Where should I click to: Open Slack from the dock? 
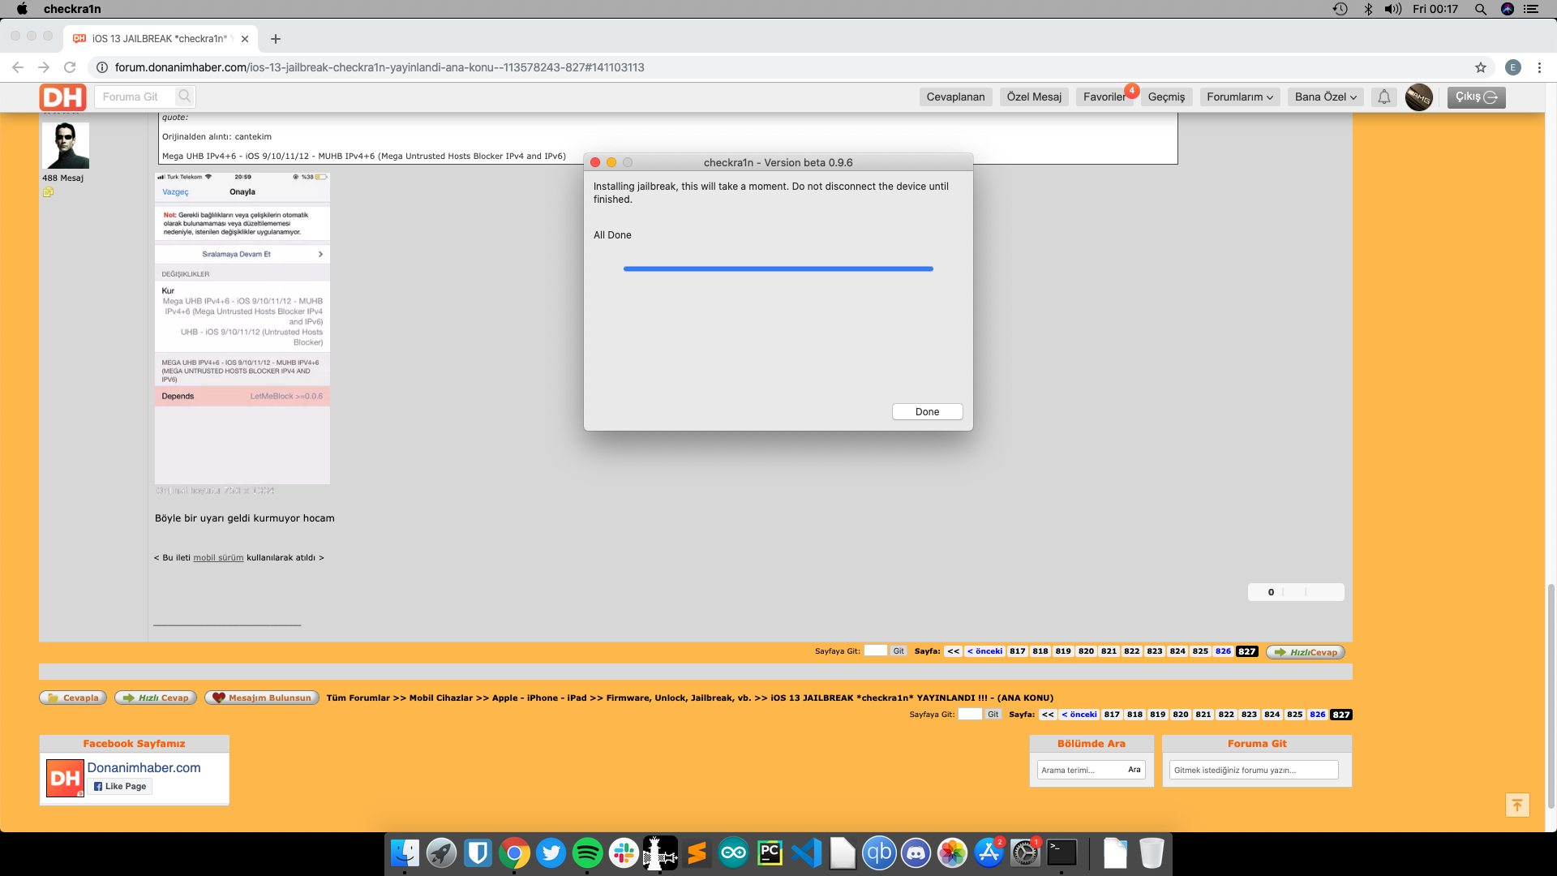624,853
